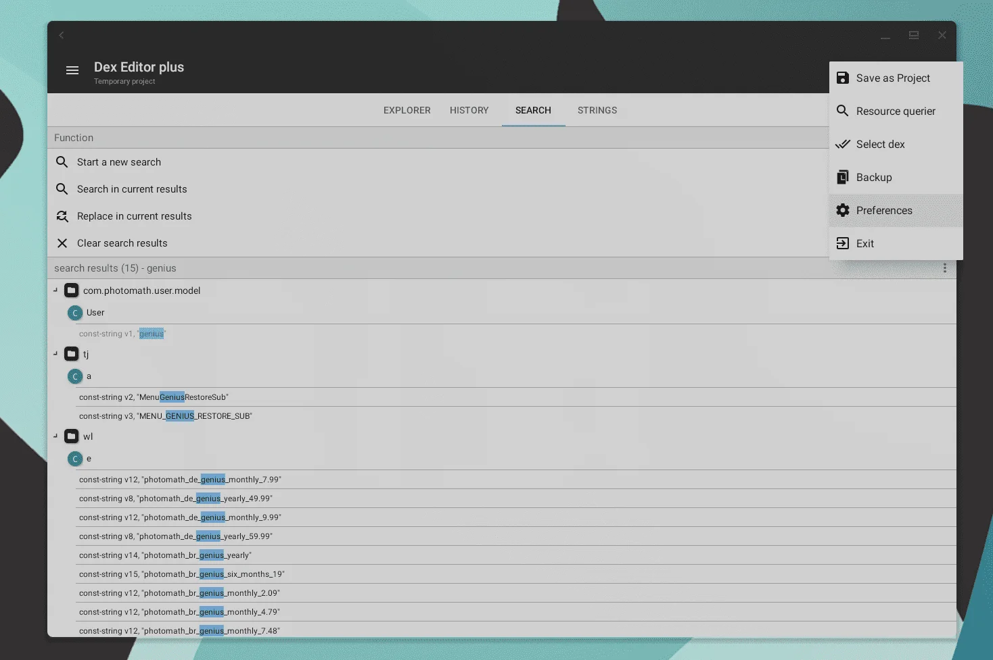Open the search results overflow menu (three dots)
The image size is (993, 660).
coord(945,268)
